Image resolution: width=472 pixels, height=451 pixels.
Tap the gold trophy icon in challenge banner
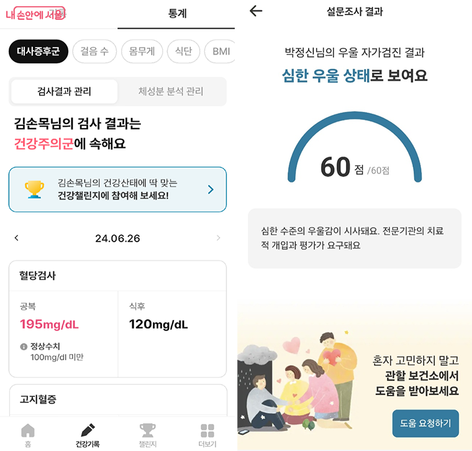pyautogui.click(x=34, y=189)
